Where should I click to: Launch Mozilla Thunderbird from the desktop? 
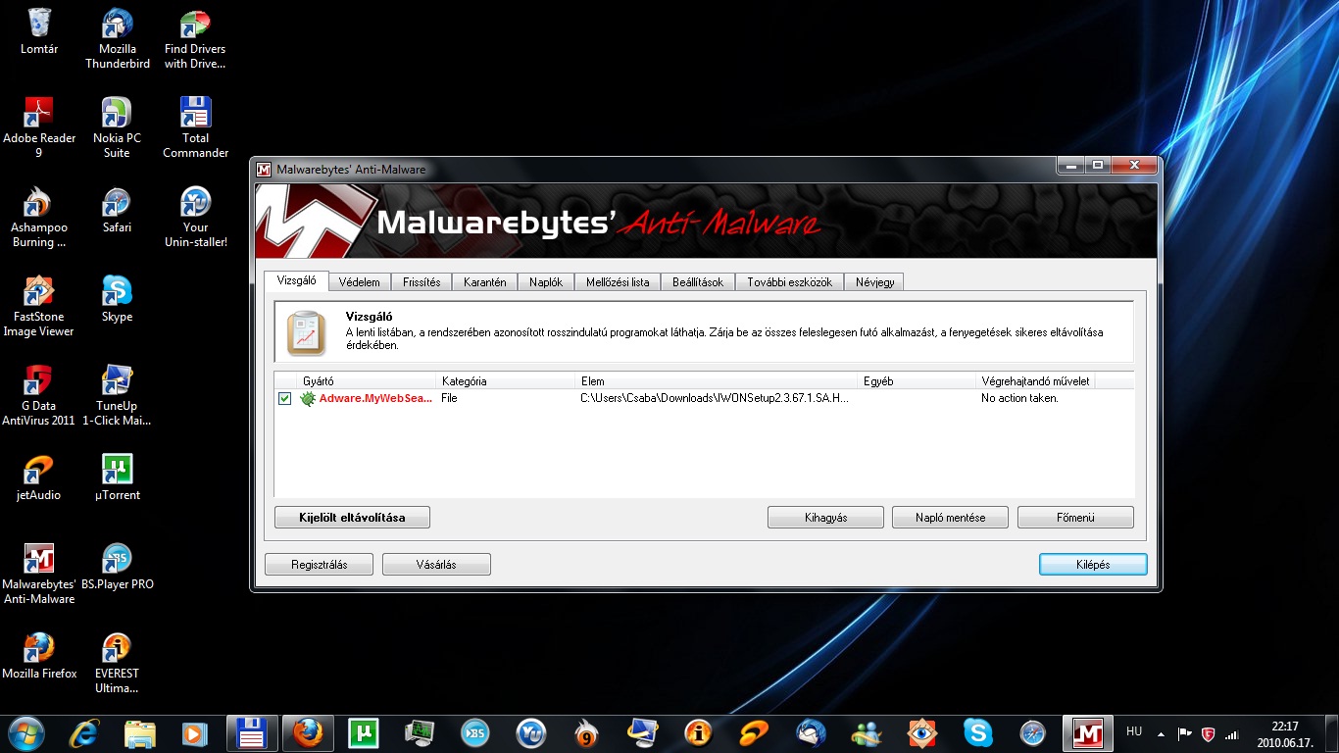coord(118,39)
